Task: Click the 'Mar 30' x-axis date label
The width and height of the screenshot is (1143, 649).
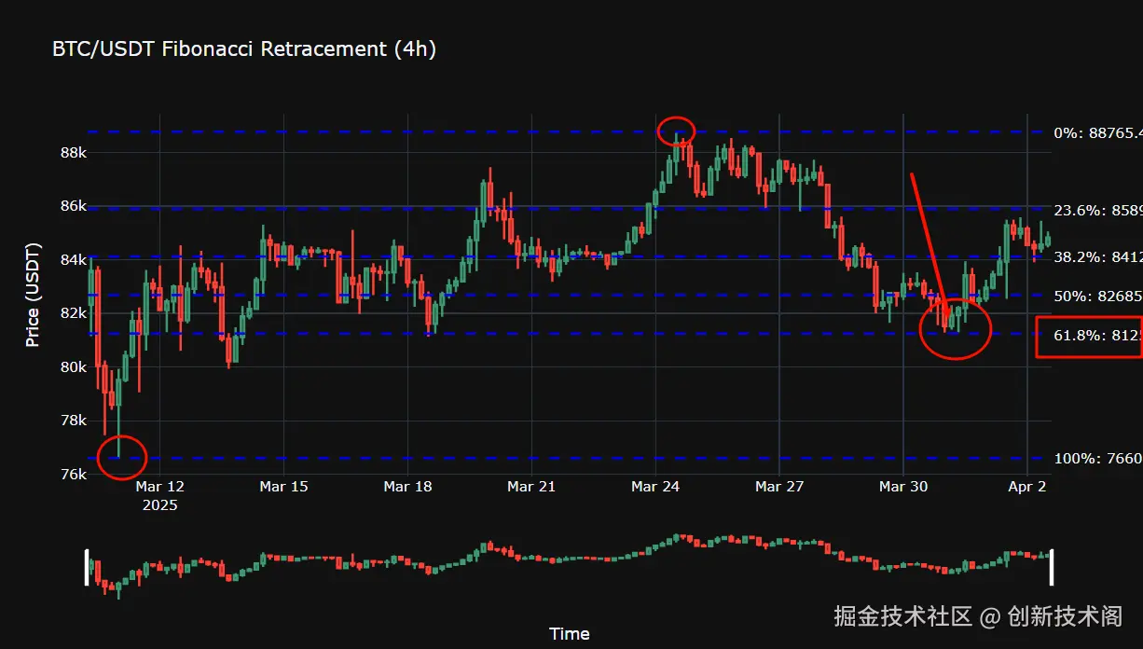Action: coord(903,487)
